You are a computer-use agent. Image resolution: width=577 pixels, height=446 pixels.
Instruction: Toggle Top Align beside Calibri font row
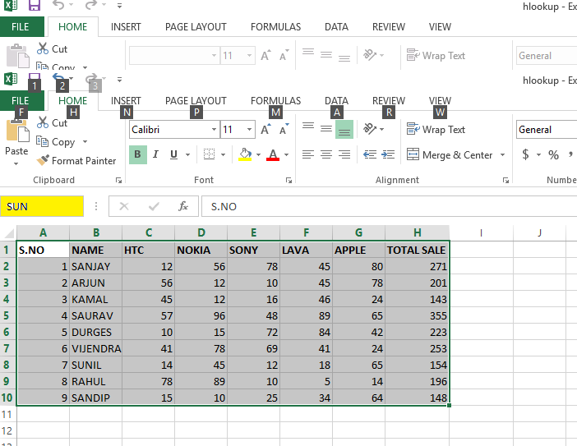pyautogui.click(x=308, y=127)
